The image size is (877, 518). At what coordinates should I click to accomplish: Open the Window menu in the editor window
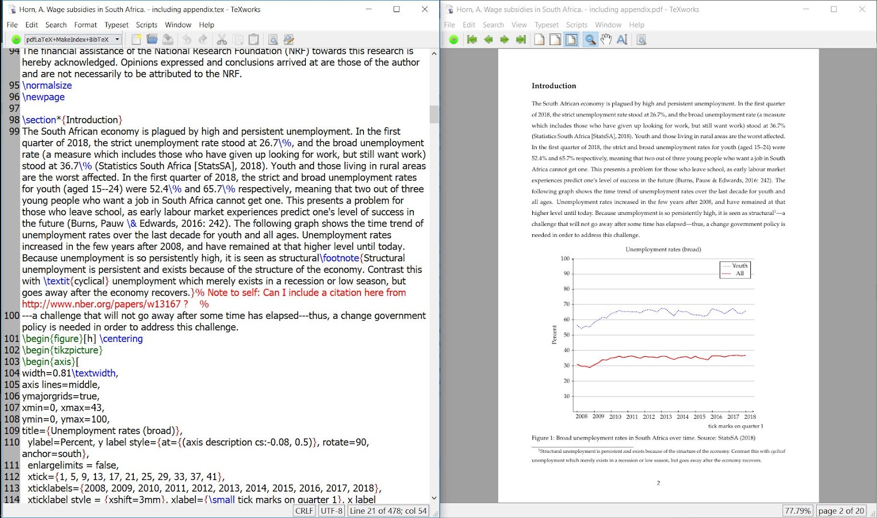178,25
